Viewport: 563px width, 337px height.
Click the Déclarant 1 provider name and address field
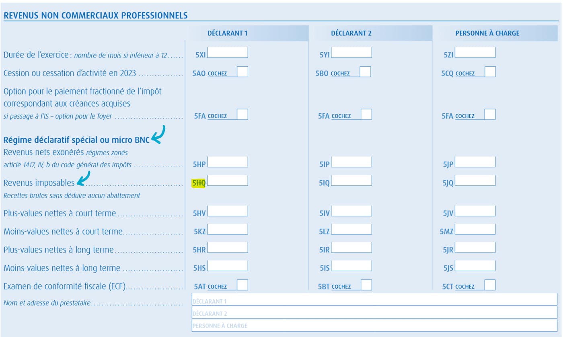(375, 300)
